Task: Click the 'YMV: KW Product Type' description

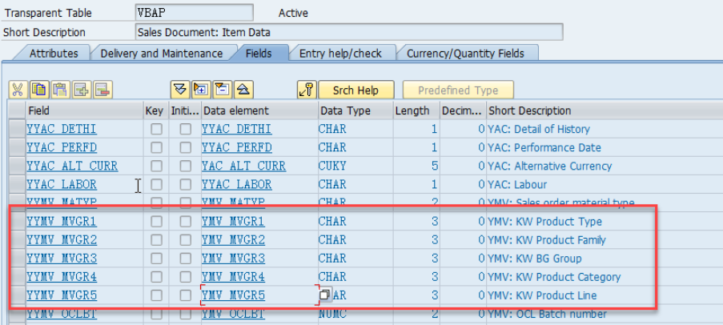Action: [544, 221]
